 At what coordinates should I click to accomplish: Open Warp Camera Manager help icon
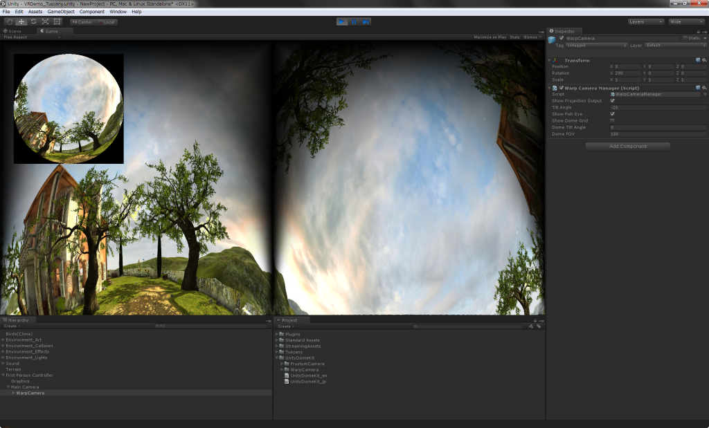click(699, 88)
